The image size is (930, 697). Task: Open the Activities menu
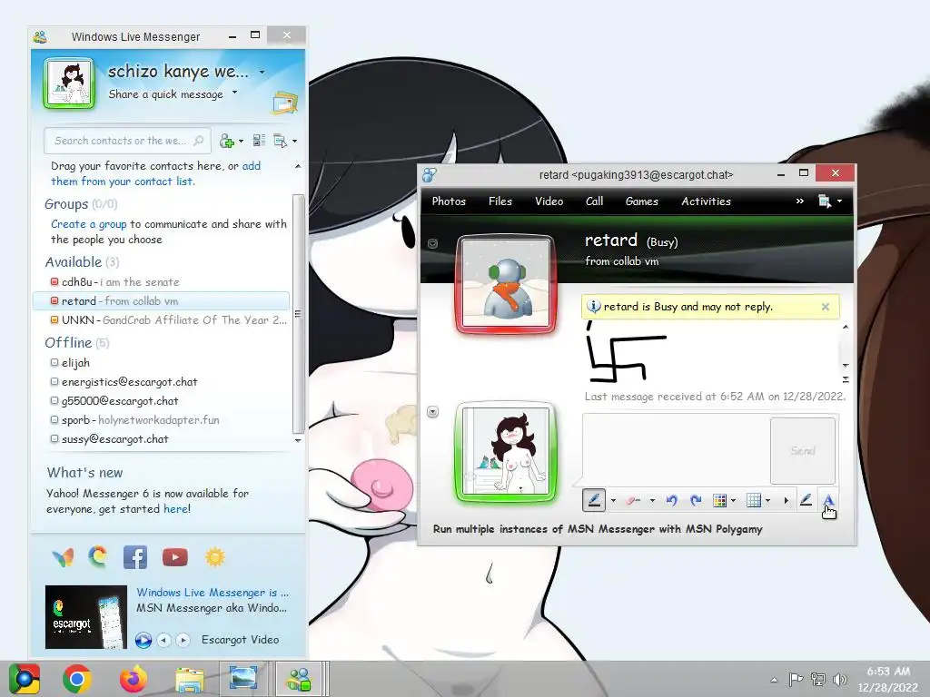point(706,201)
